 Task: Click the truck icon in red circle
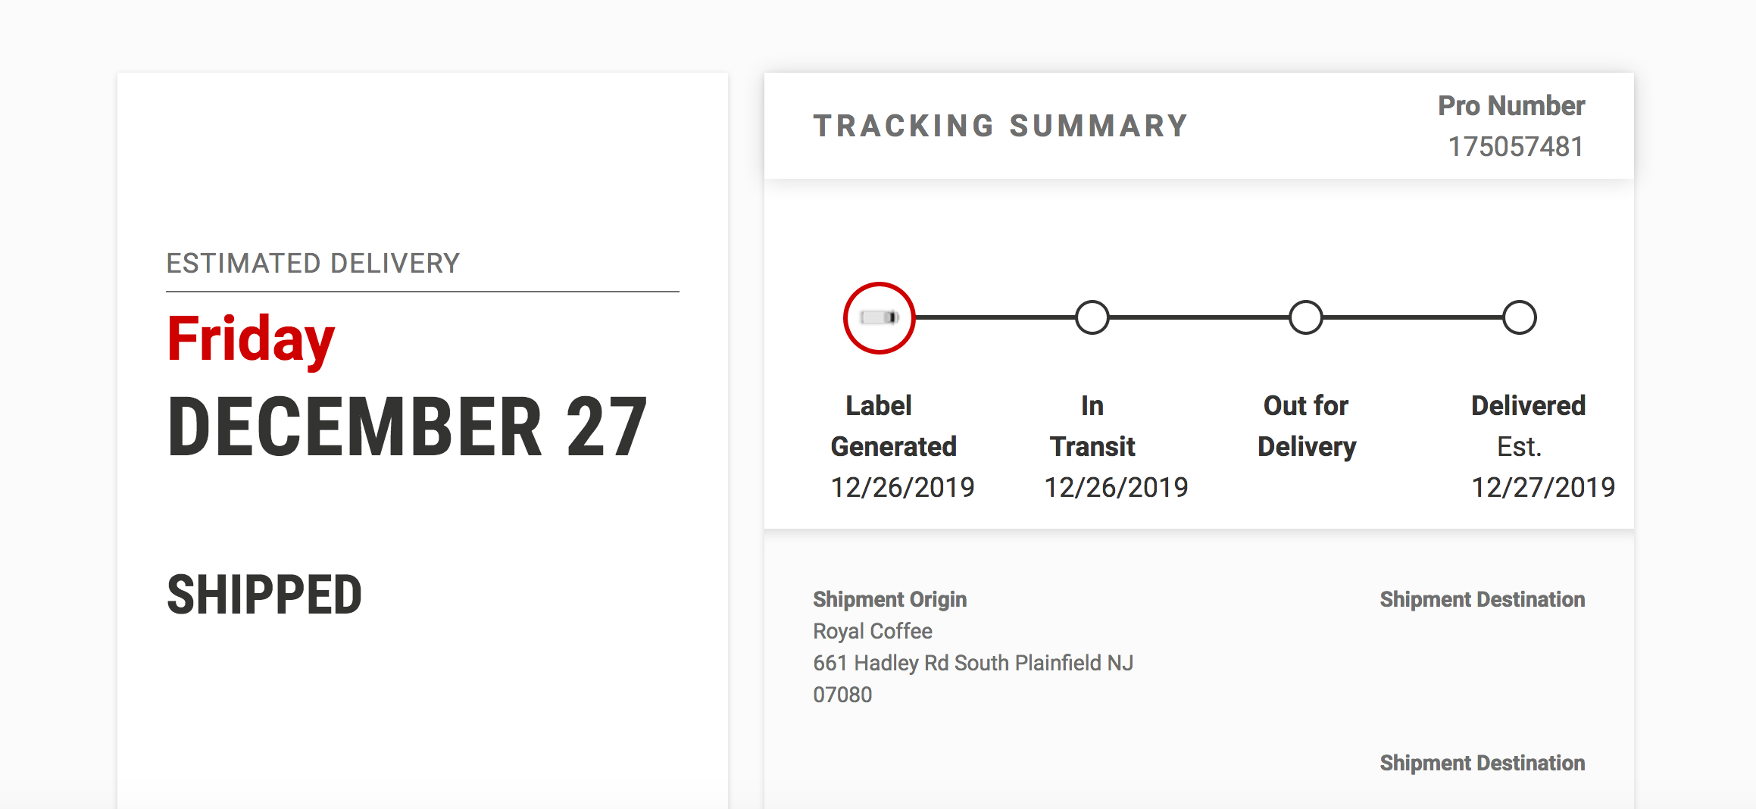pos(879,318)
